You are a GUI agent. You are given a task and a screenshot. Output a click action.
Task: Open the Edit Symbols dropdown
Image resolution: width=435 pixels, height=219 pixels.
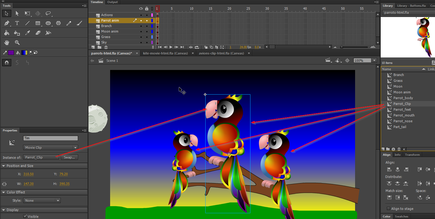point(338,61)
